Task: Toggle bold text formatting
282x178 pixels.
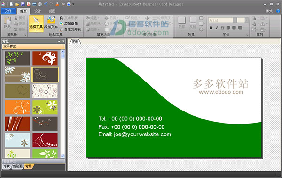Action: pyautogui.click(x=211, y=28)
